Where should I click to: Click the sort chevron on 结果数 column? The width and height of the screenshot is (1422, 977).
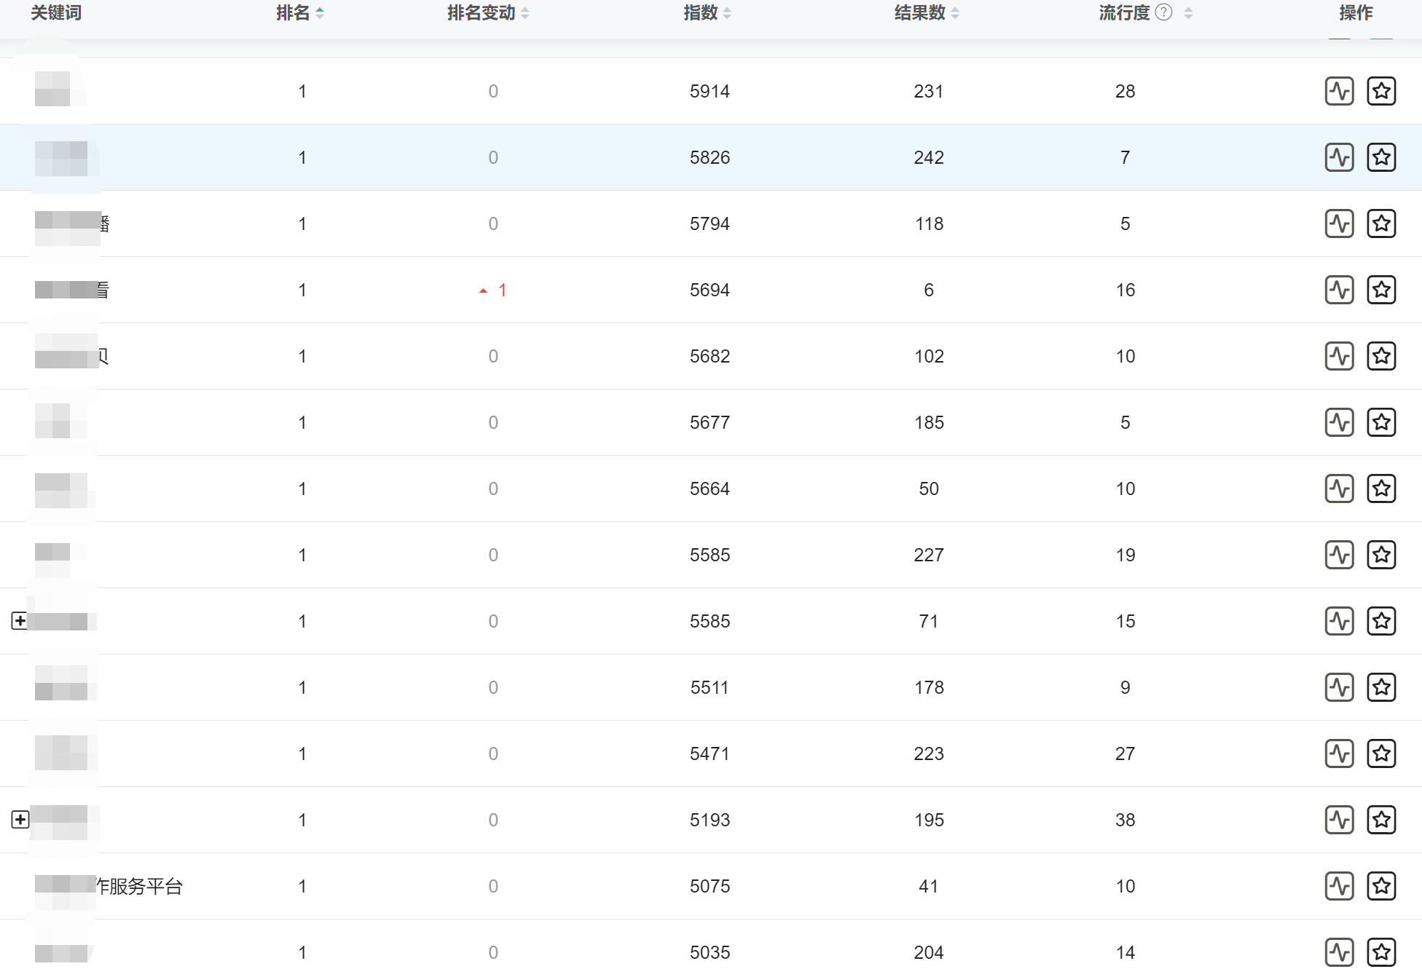coord(956,12)
